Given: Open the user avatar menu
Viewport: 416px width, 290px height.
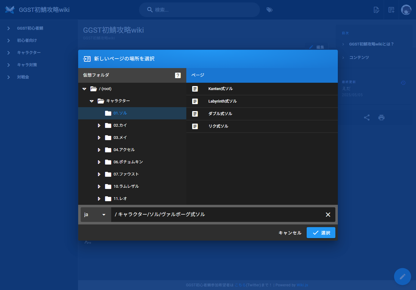Looking at the screenshot, I should pos(406,10).
